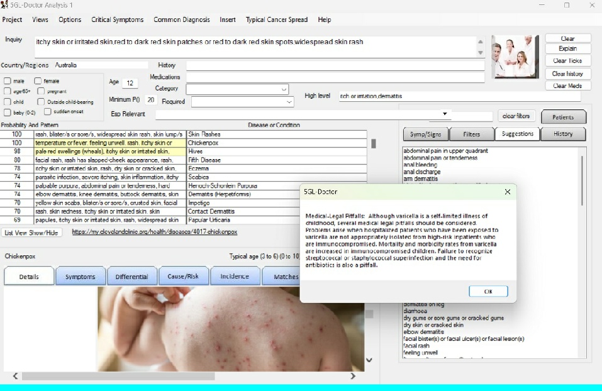Click the Clear Ticks button
The height and width of the screenshot is (391, 602).
(567, 60)
